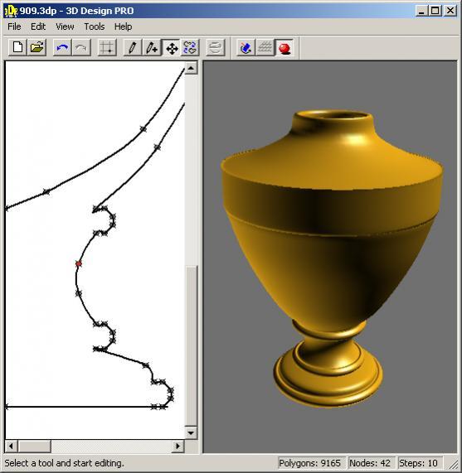Viewport: 462px width, 473px height.
Task: Close the 3D Design PRO window
Action: (x=450, y=11)
